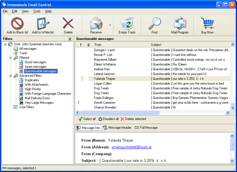Click the Buy Now cart icon
237x172 pixels.
coord(207,23)
